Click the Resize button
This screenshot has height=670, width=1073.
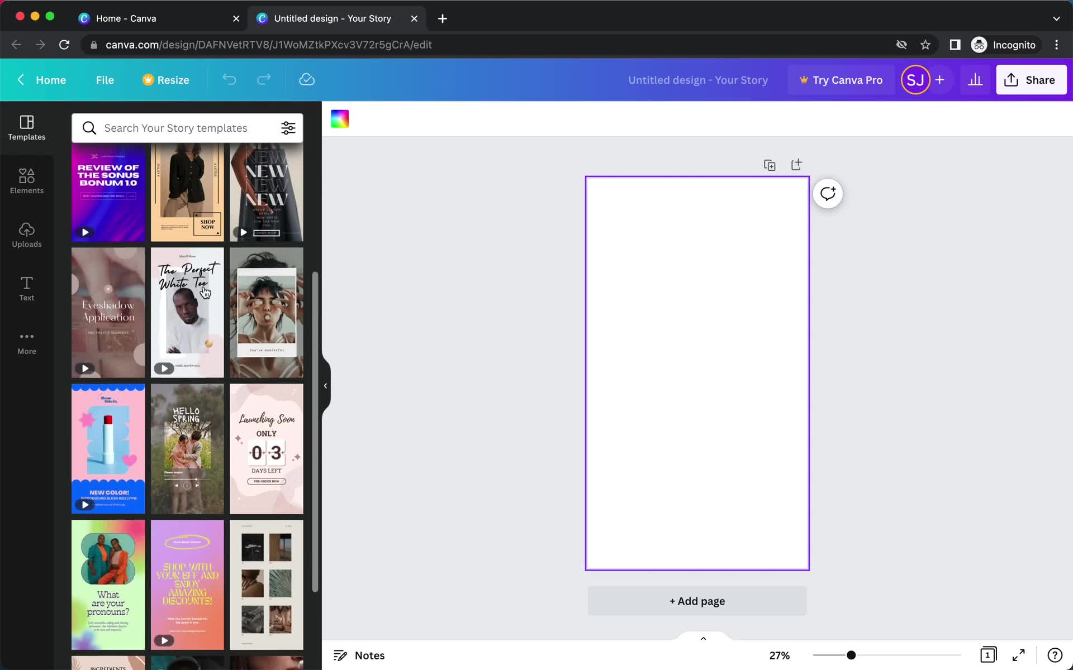(x=165, y=80)
